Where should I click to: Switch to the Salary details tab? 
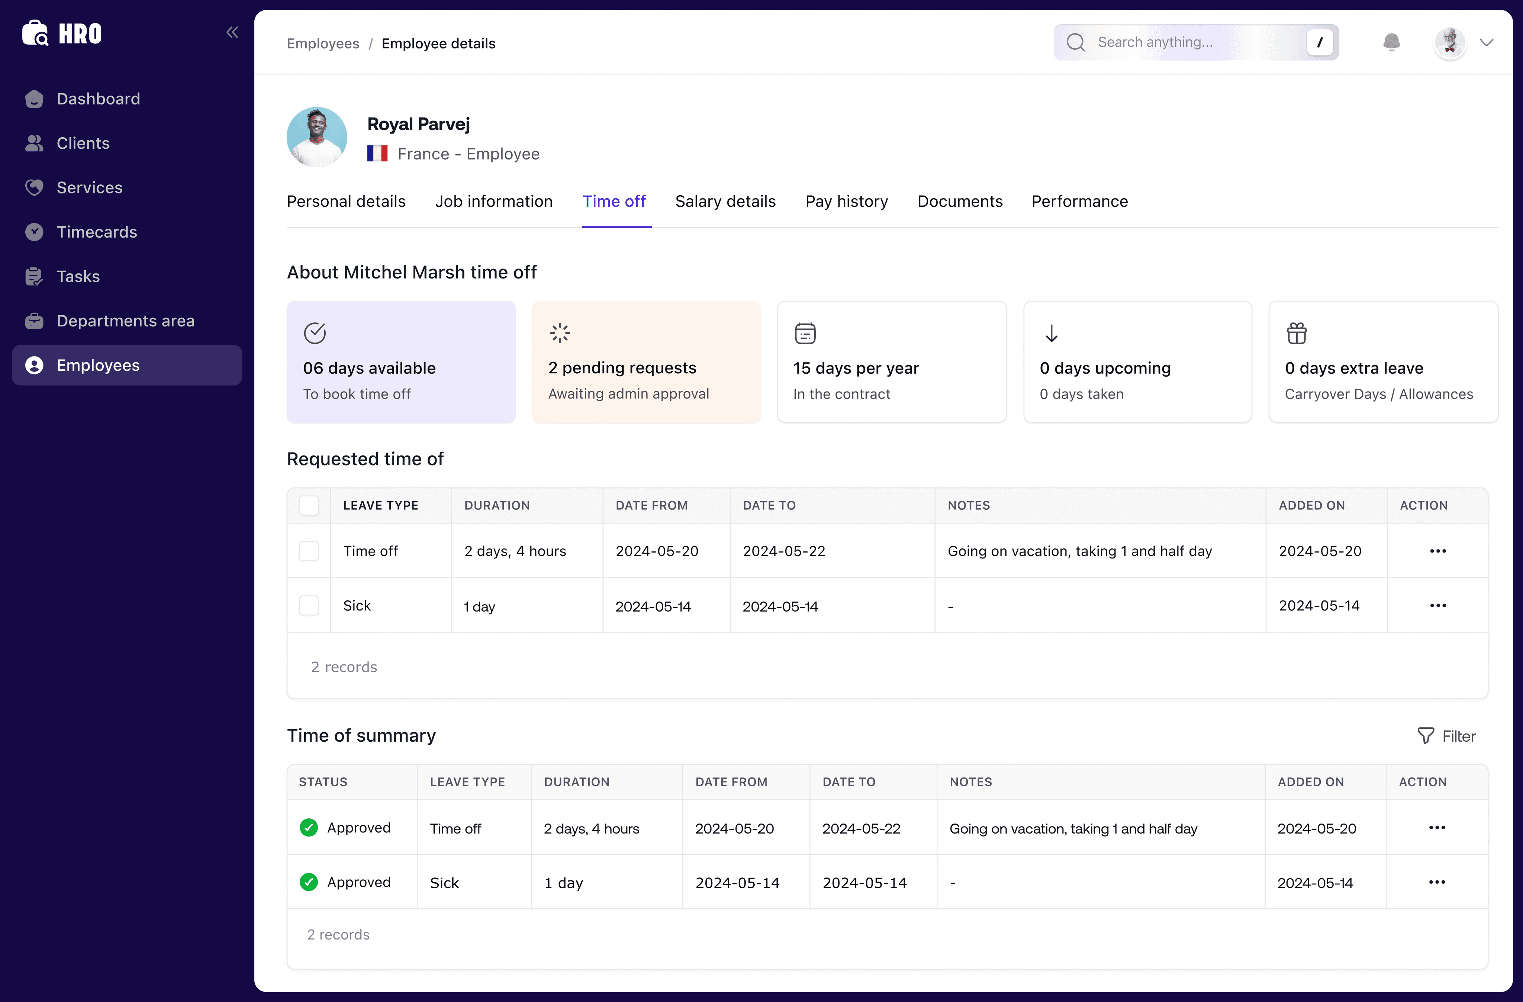tap(725, 202)
